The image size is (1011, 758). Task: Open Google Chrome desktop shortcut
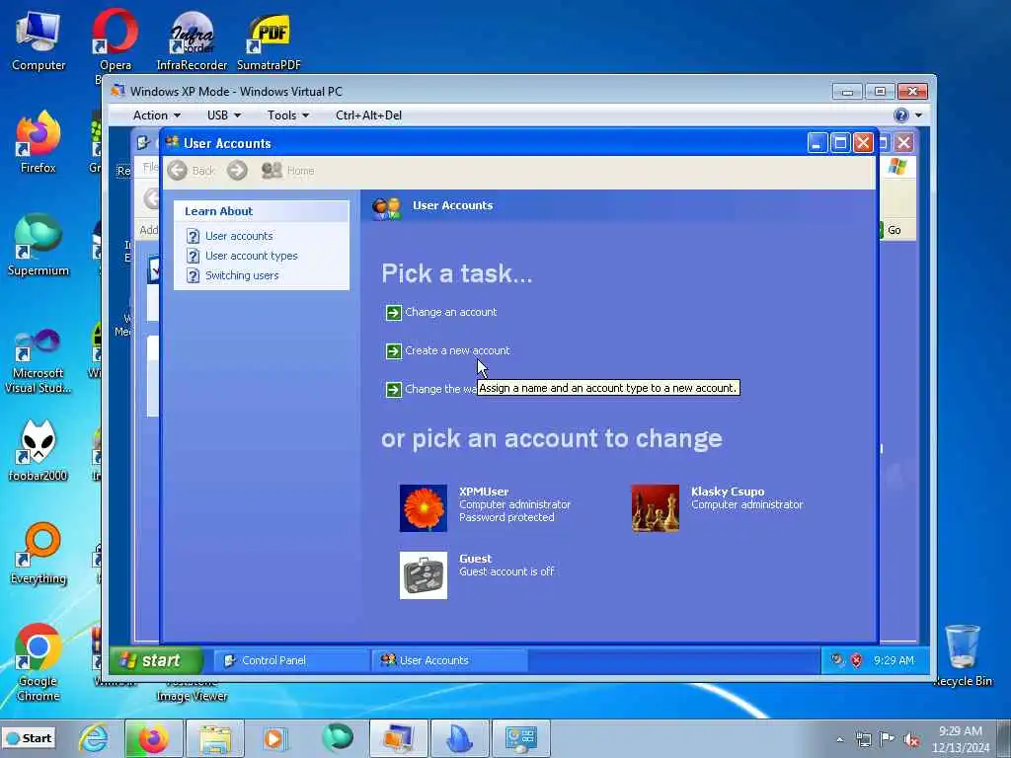[39, 662]
